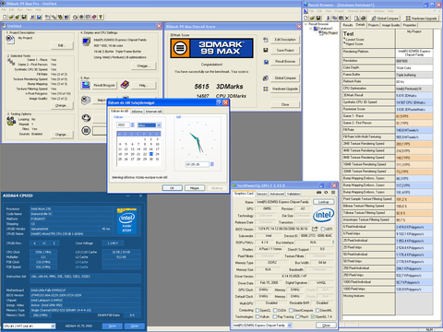Click the round stop benchmark icon
443x332 pixels.
(86, 131)
